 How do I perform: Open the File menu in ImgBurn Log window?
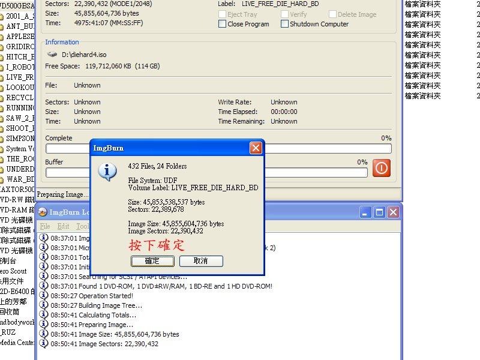coord(44,226)
